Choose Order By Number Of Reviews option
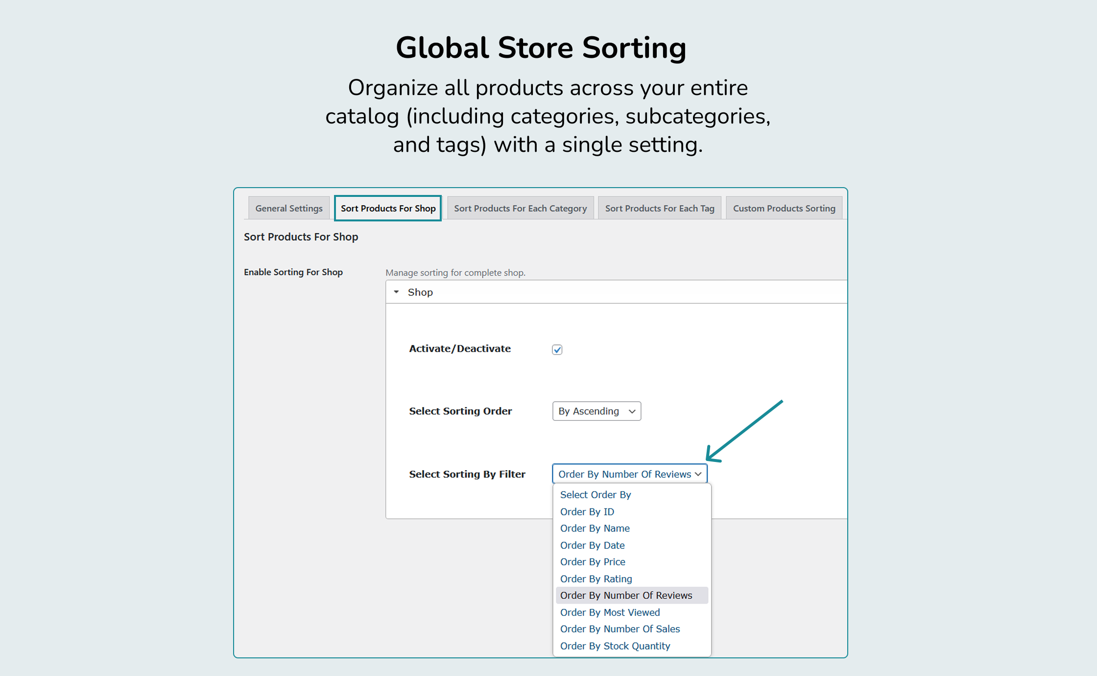The width and height of the screenshot is (1097, 676). click(626, 595)
